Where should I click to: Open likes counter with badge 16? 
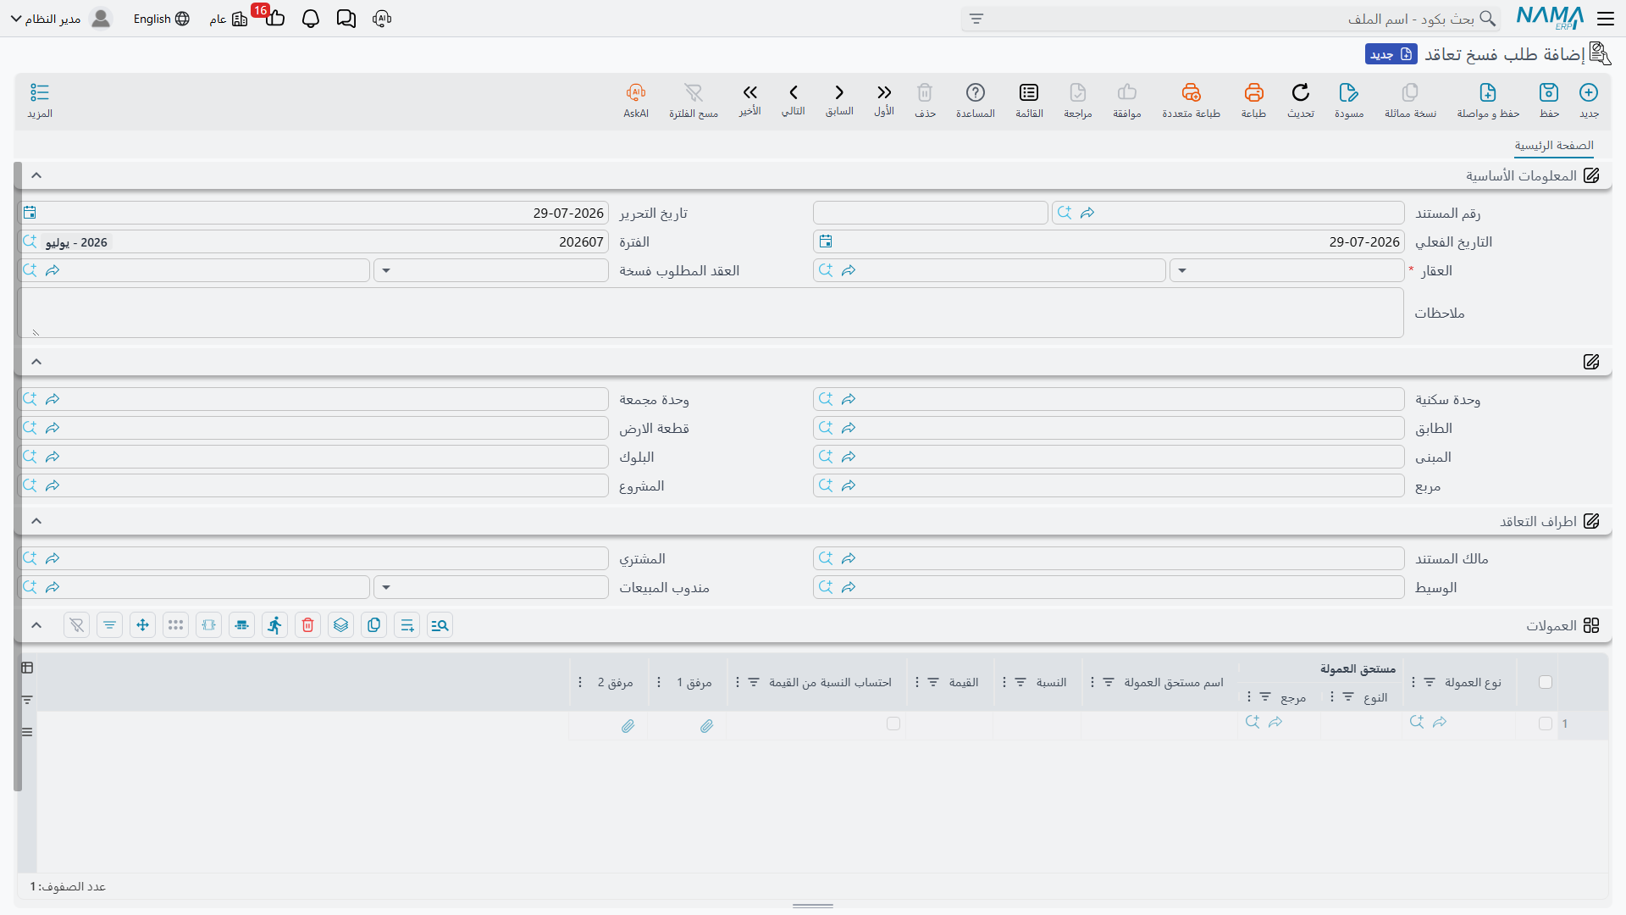pyautogui.click(x=274, y=17)
